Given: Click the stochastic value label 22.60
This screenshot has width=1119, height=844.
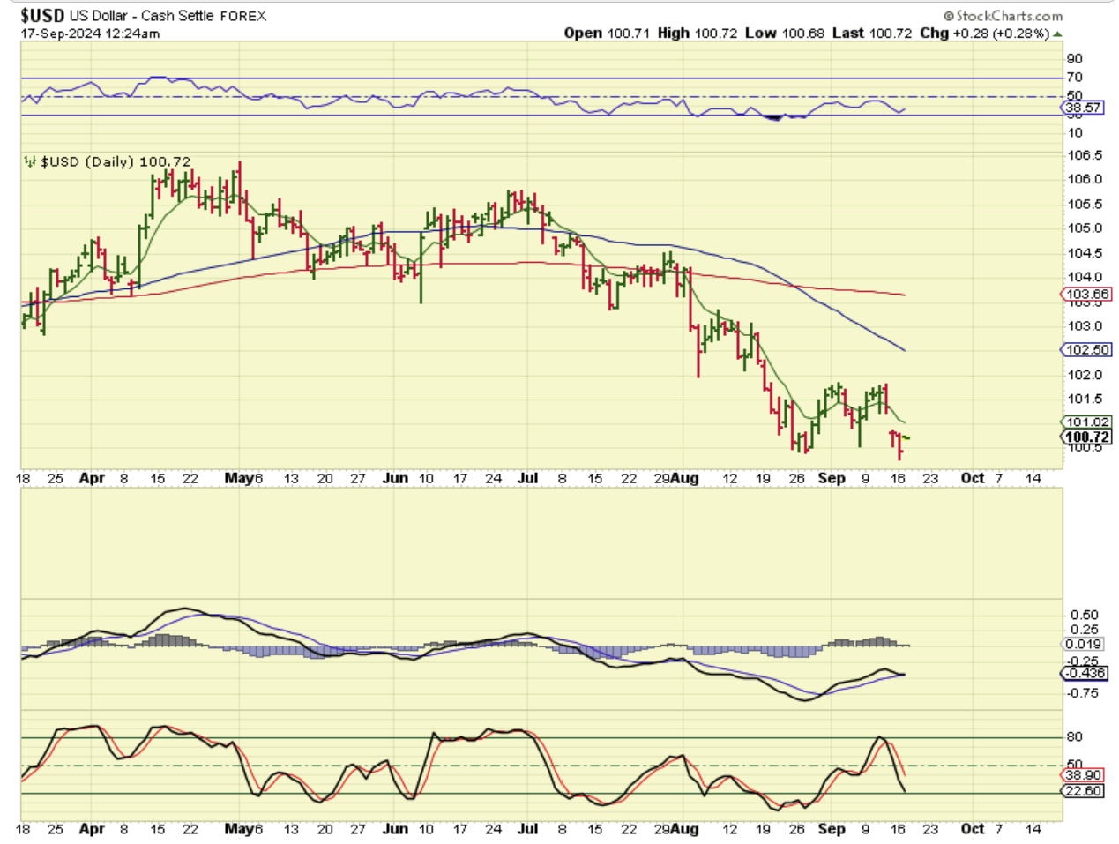Looking at the screenshot, I should (1083, 791).
